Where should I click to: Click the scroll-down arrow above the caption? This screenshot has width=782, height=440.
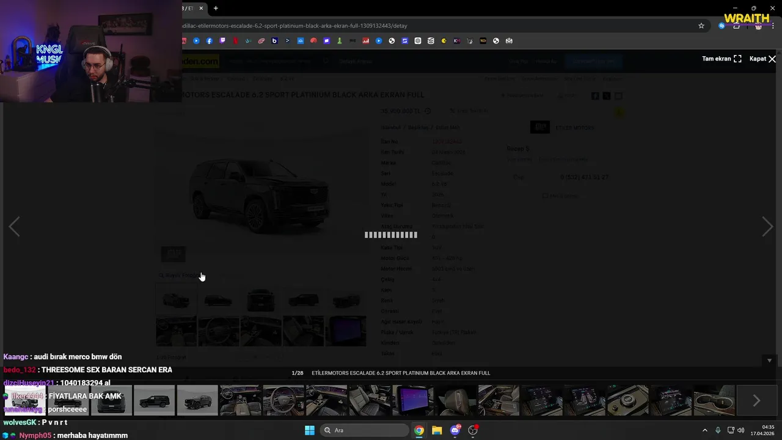click(769, 361)
